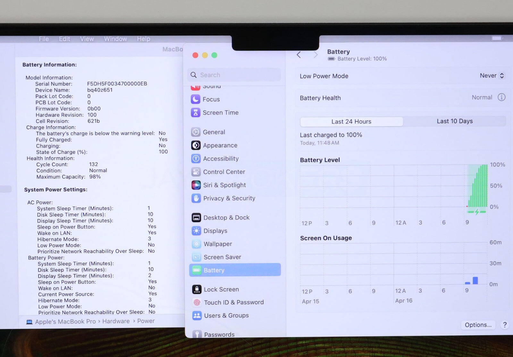Click Battery Level: 100% subtitle
The width and height of the screenshot is (513, 357).
(362, 59)
